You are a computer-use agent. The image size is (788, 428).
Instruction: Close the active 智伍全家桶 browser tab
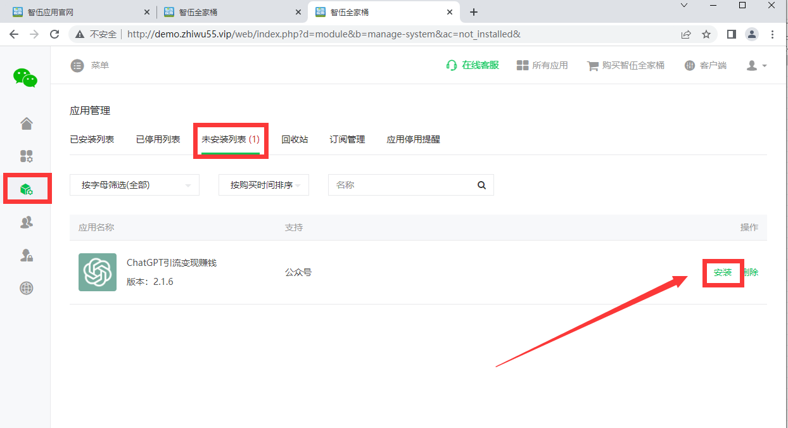coord(450,12)
